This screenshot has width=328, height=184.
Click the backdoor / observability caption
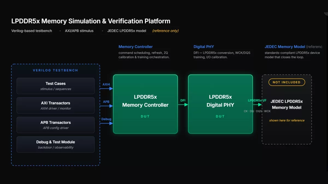tap(56, 147)
